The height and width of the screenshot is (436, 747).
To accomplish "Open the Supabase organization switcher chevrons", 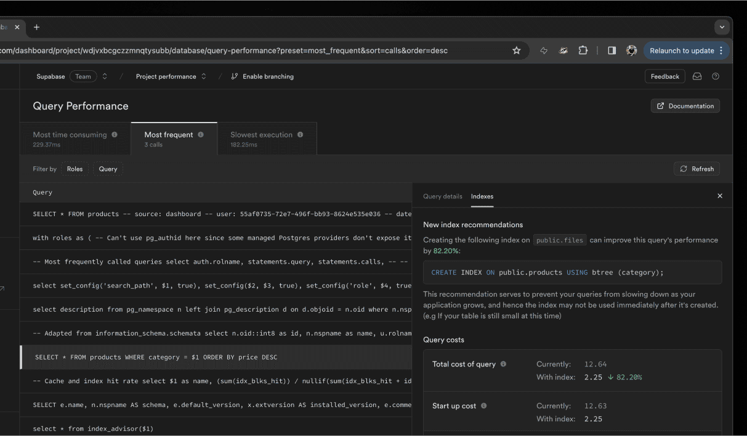I will [x=105, y=76].
